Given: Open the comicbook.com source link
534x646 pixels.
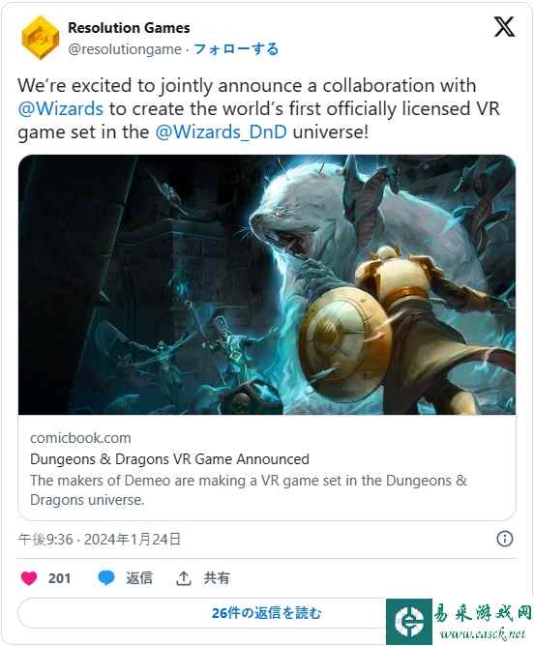Looking at the screenshot, I should click(80, 438).
